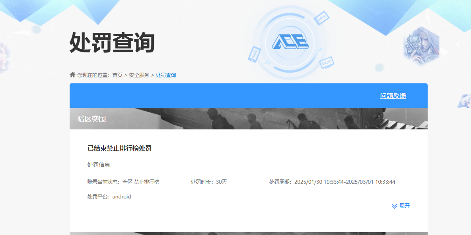Open the 问题反馈 feedback link
The width and height of the screenshot is (471, 235).
coord(392,96)
